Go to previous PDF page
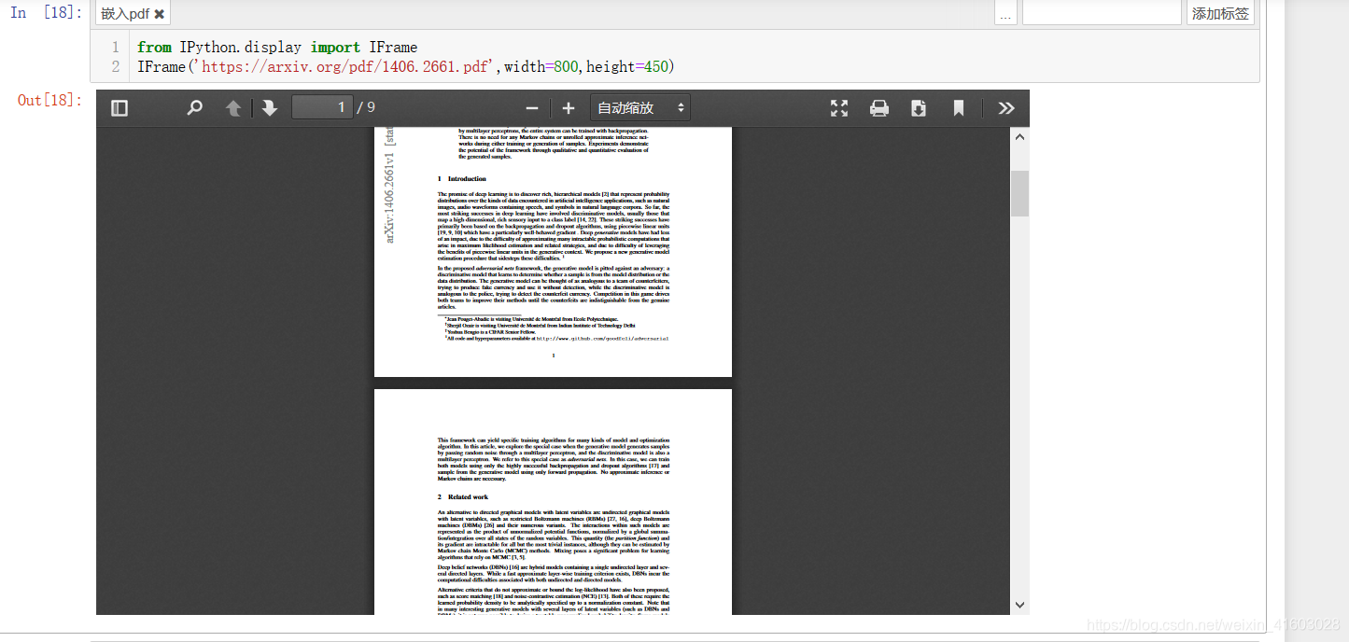The image size is (1349, 642). coord(233,108)
